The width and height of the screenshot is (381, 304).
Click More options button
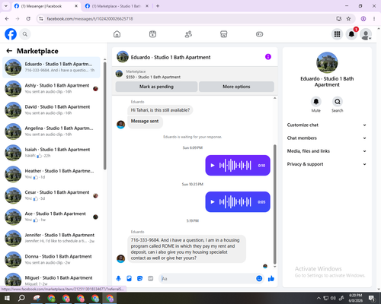pyautogui.click(x=236, y=87)
